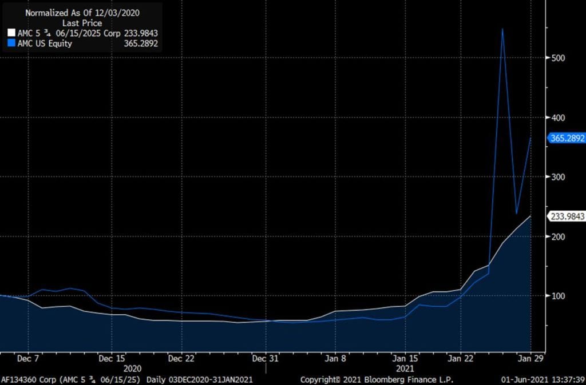Select the 'Normalized As Of 12/03/2020' legend header

(x=82, y=13)
